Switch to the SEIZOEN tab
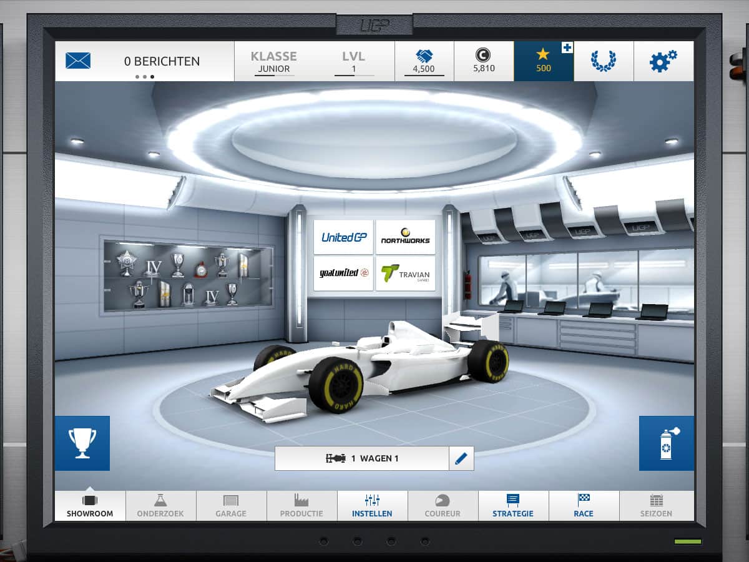 657,506
